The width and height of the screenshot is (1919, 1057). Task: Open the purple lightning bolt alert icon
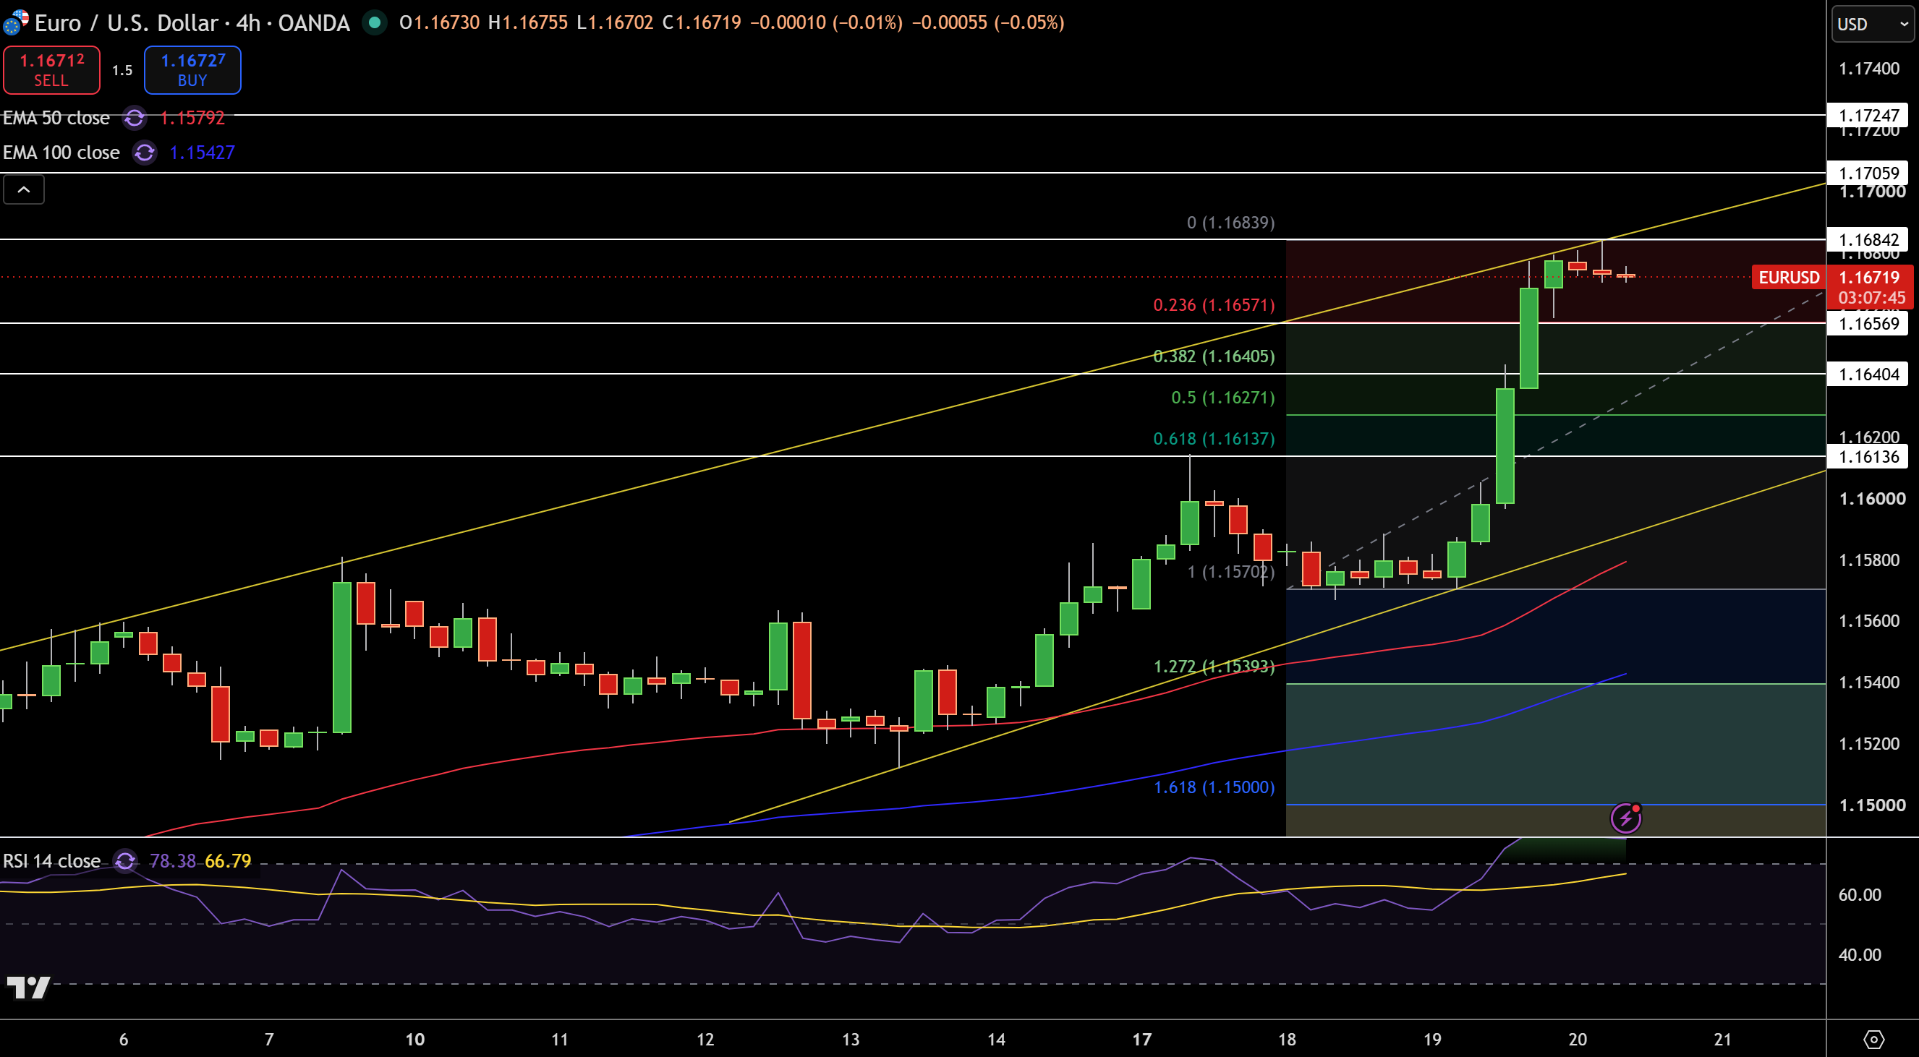[x=1625, y=818]
